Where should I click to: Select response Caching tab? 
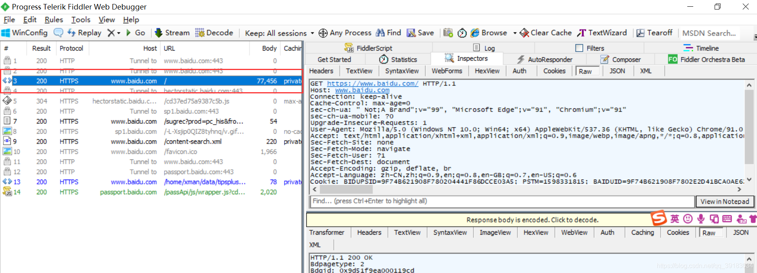click(643, 232)
